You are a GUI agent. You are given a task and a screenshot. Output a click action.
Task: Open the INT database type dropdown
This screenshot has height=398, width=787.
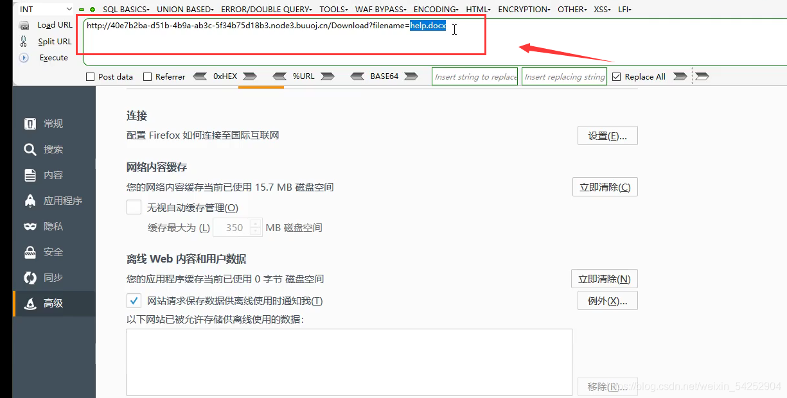(45, 9)
